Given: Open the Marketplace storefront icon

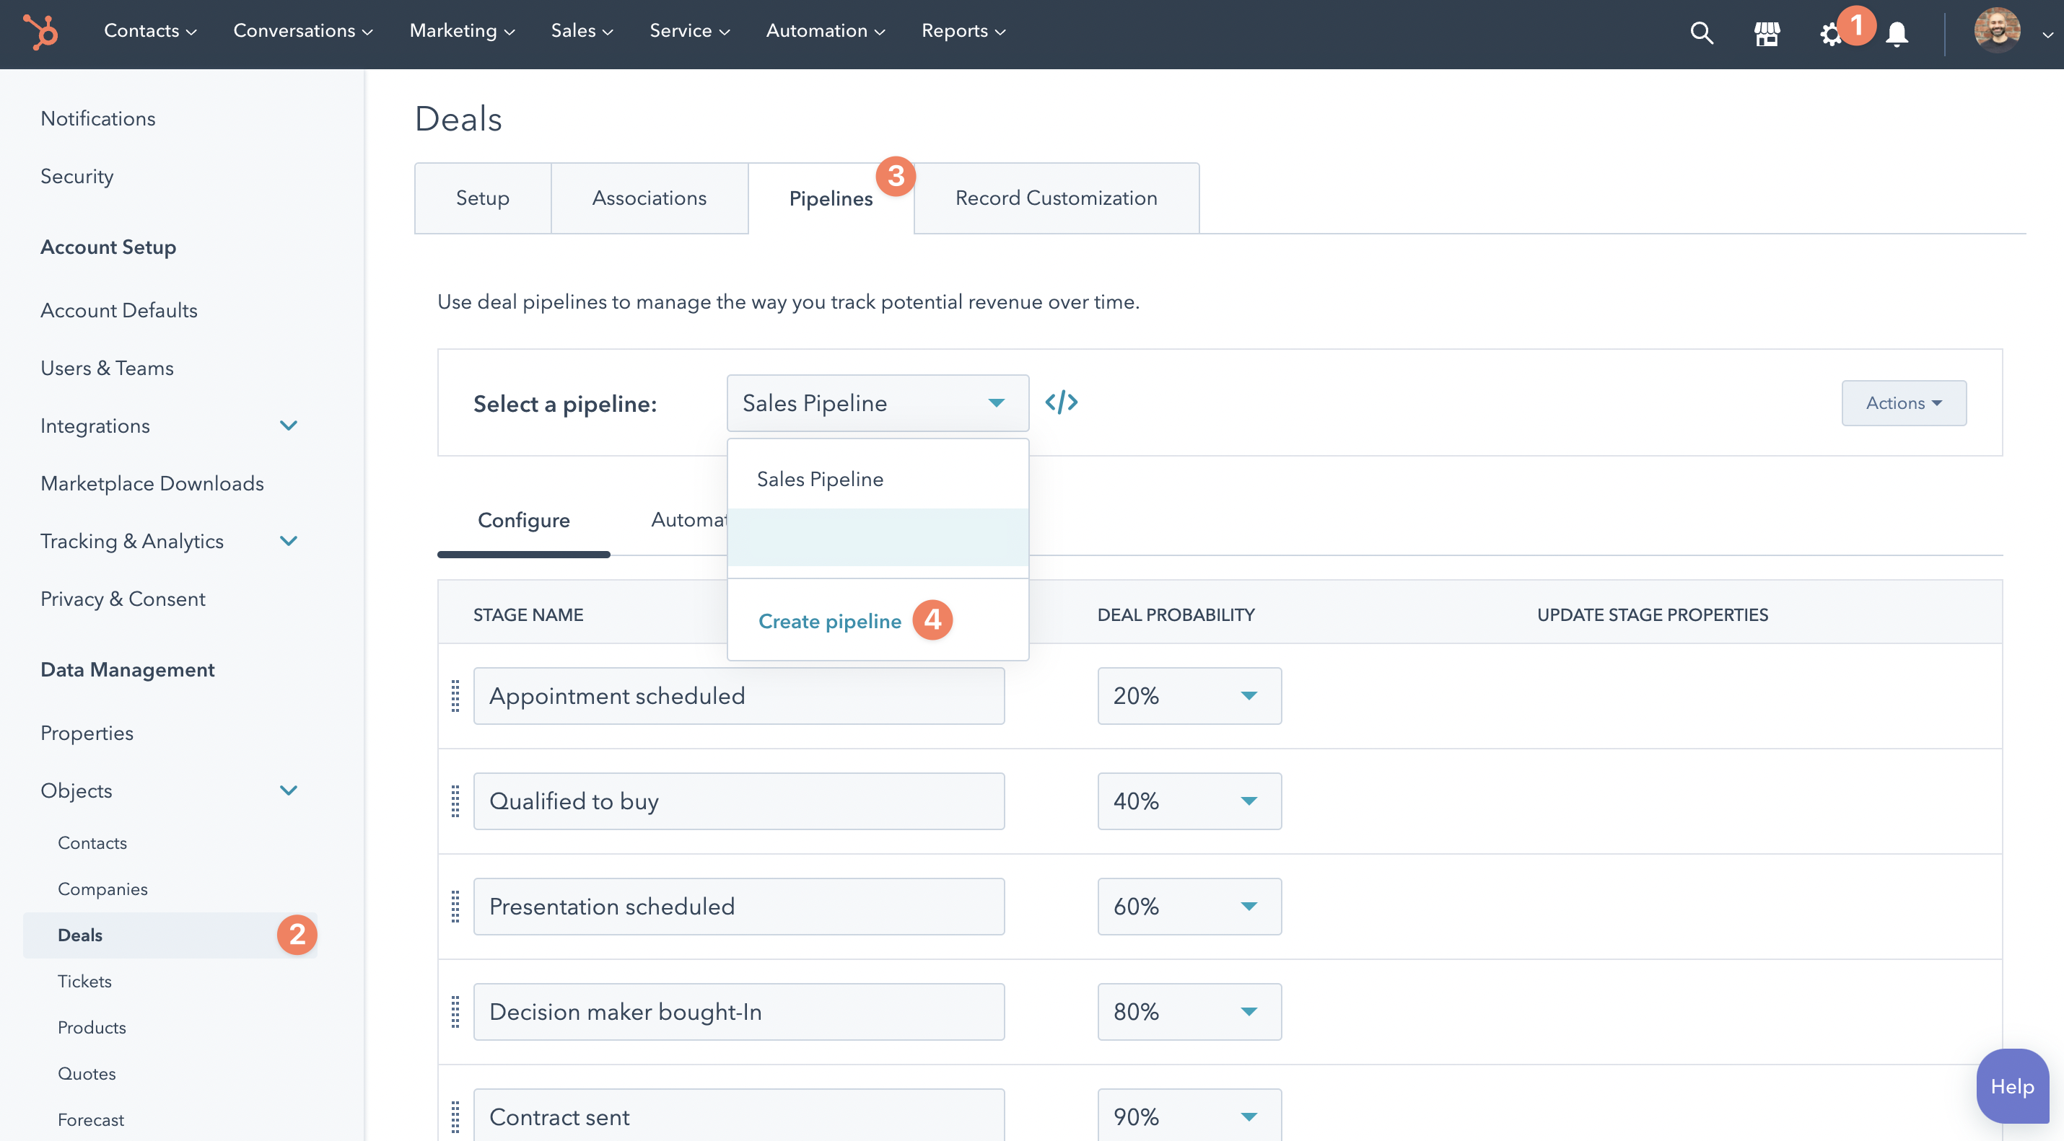Looking at the screenshot, I should click(1767, 34).
